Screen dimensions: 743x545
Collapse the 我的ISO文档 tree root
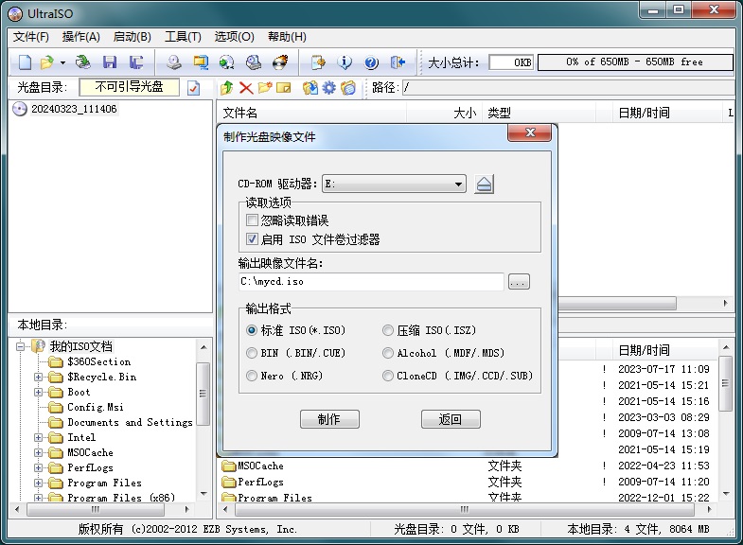(20, 346)
